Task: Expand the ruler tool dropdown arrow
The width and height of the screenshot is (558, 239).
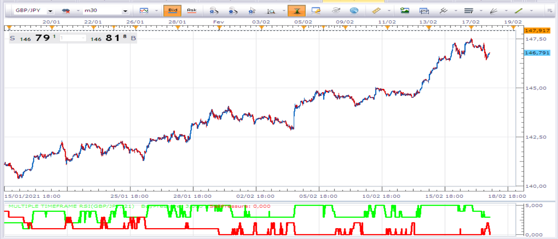Action: (389, 11)
